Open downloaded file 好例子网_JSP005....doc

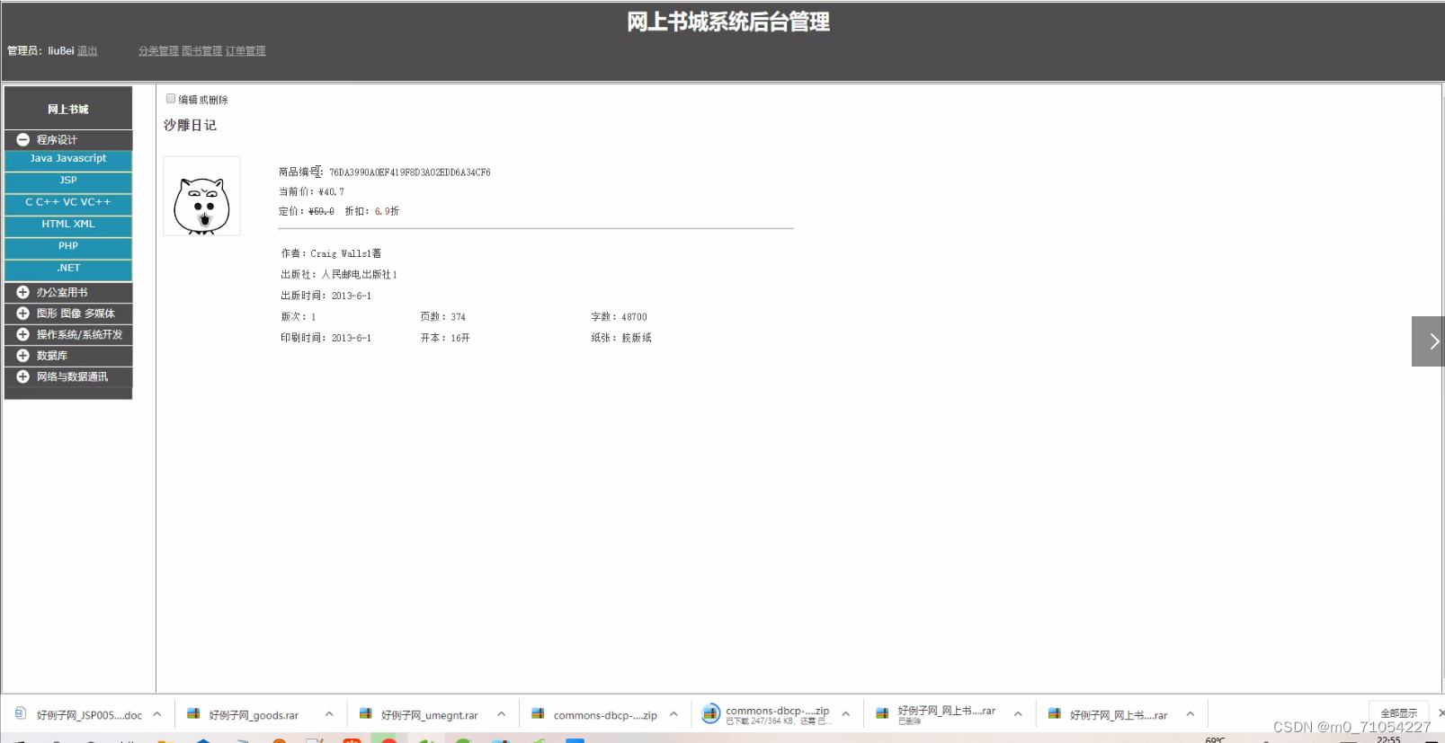(78, 715)
